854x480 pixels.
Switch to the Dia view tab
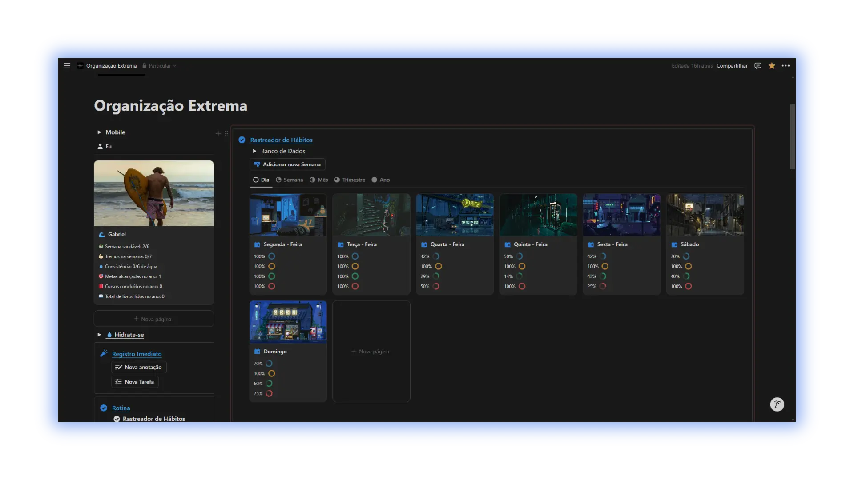261,180
